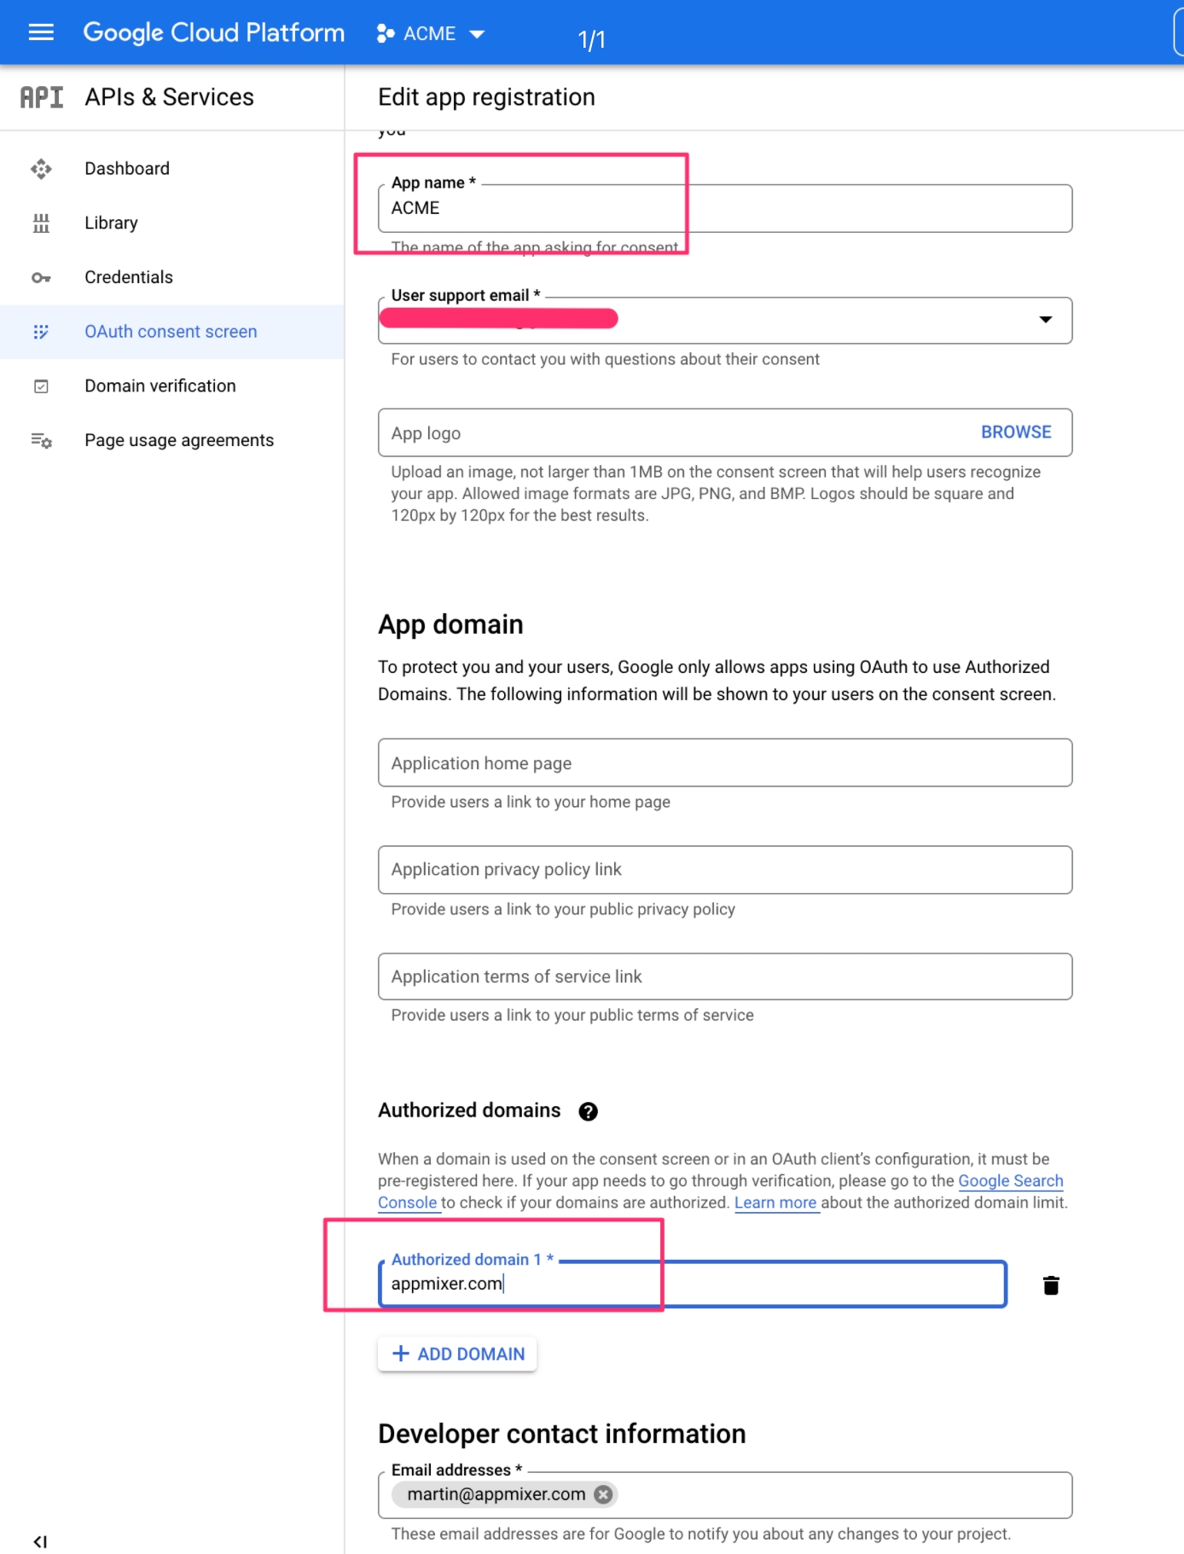Click the Credentials key icon
1184x1554 pixels.
coord(41,278)
